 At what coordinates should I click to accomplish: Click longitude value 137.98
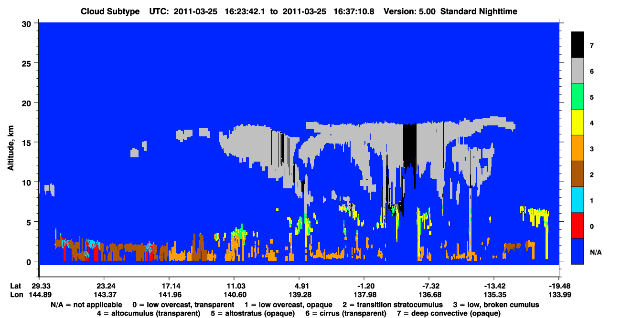pos(364,294)
